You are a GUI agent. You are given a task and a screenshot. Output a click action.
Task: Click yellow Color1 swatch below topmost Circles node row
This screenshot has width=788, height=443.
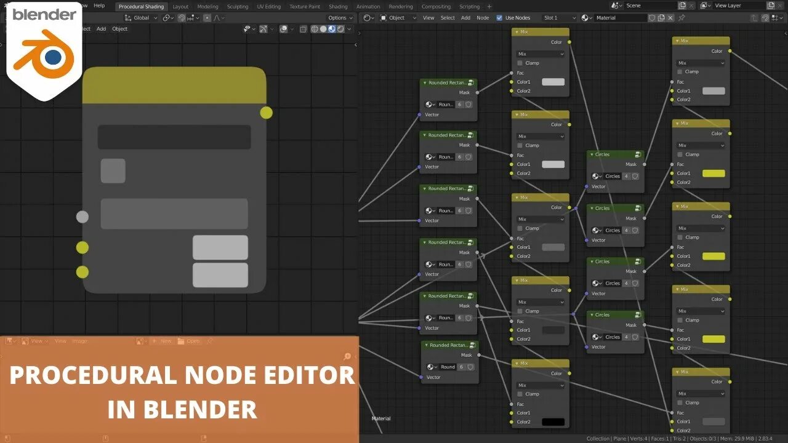(714, 174)
